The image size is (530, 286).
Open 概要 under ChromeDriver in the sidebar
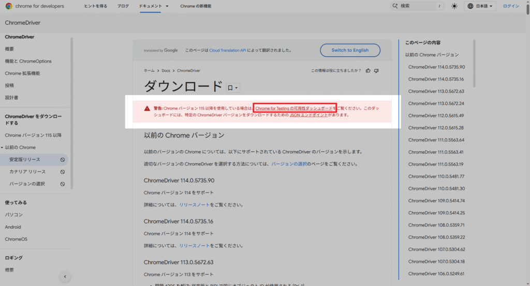tap(9, 49)
